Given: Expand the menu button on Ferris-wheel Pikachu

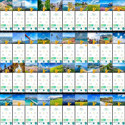Looking at the screenshot, I should [x=23, y=61].
